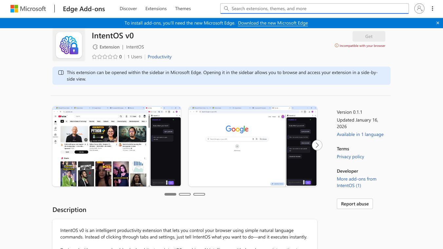Click the star rating icons
443x249 pixels.
(x=105, y=57)
